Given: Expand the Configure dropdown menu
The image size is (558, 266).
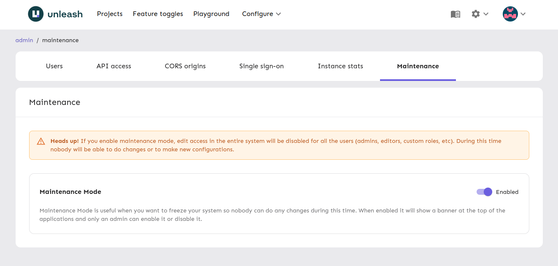Looking at the screenshot, I should click(x=261, y=14).
